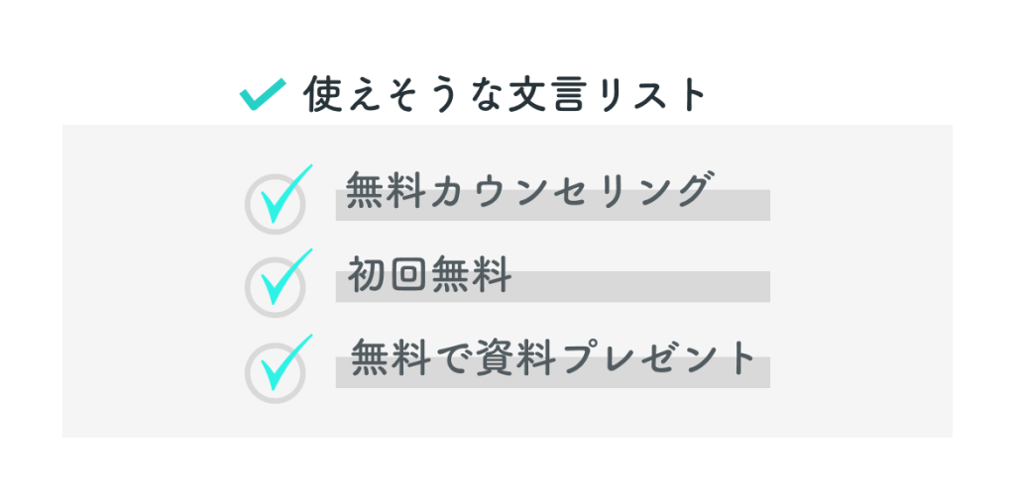Viewport: 1015px width, 499px height.
Task: Click the word リスト in the heading
Action: (x=654, y=96)
